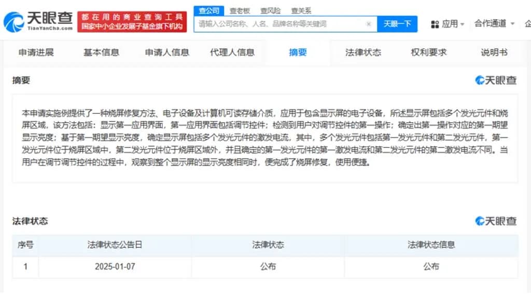The width and height of the screenshot is (531, 298).
Task: Switch to the 查老板 search tab
Action: click(x=240, y=10)
